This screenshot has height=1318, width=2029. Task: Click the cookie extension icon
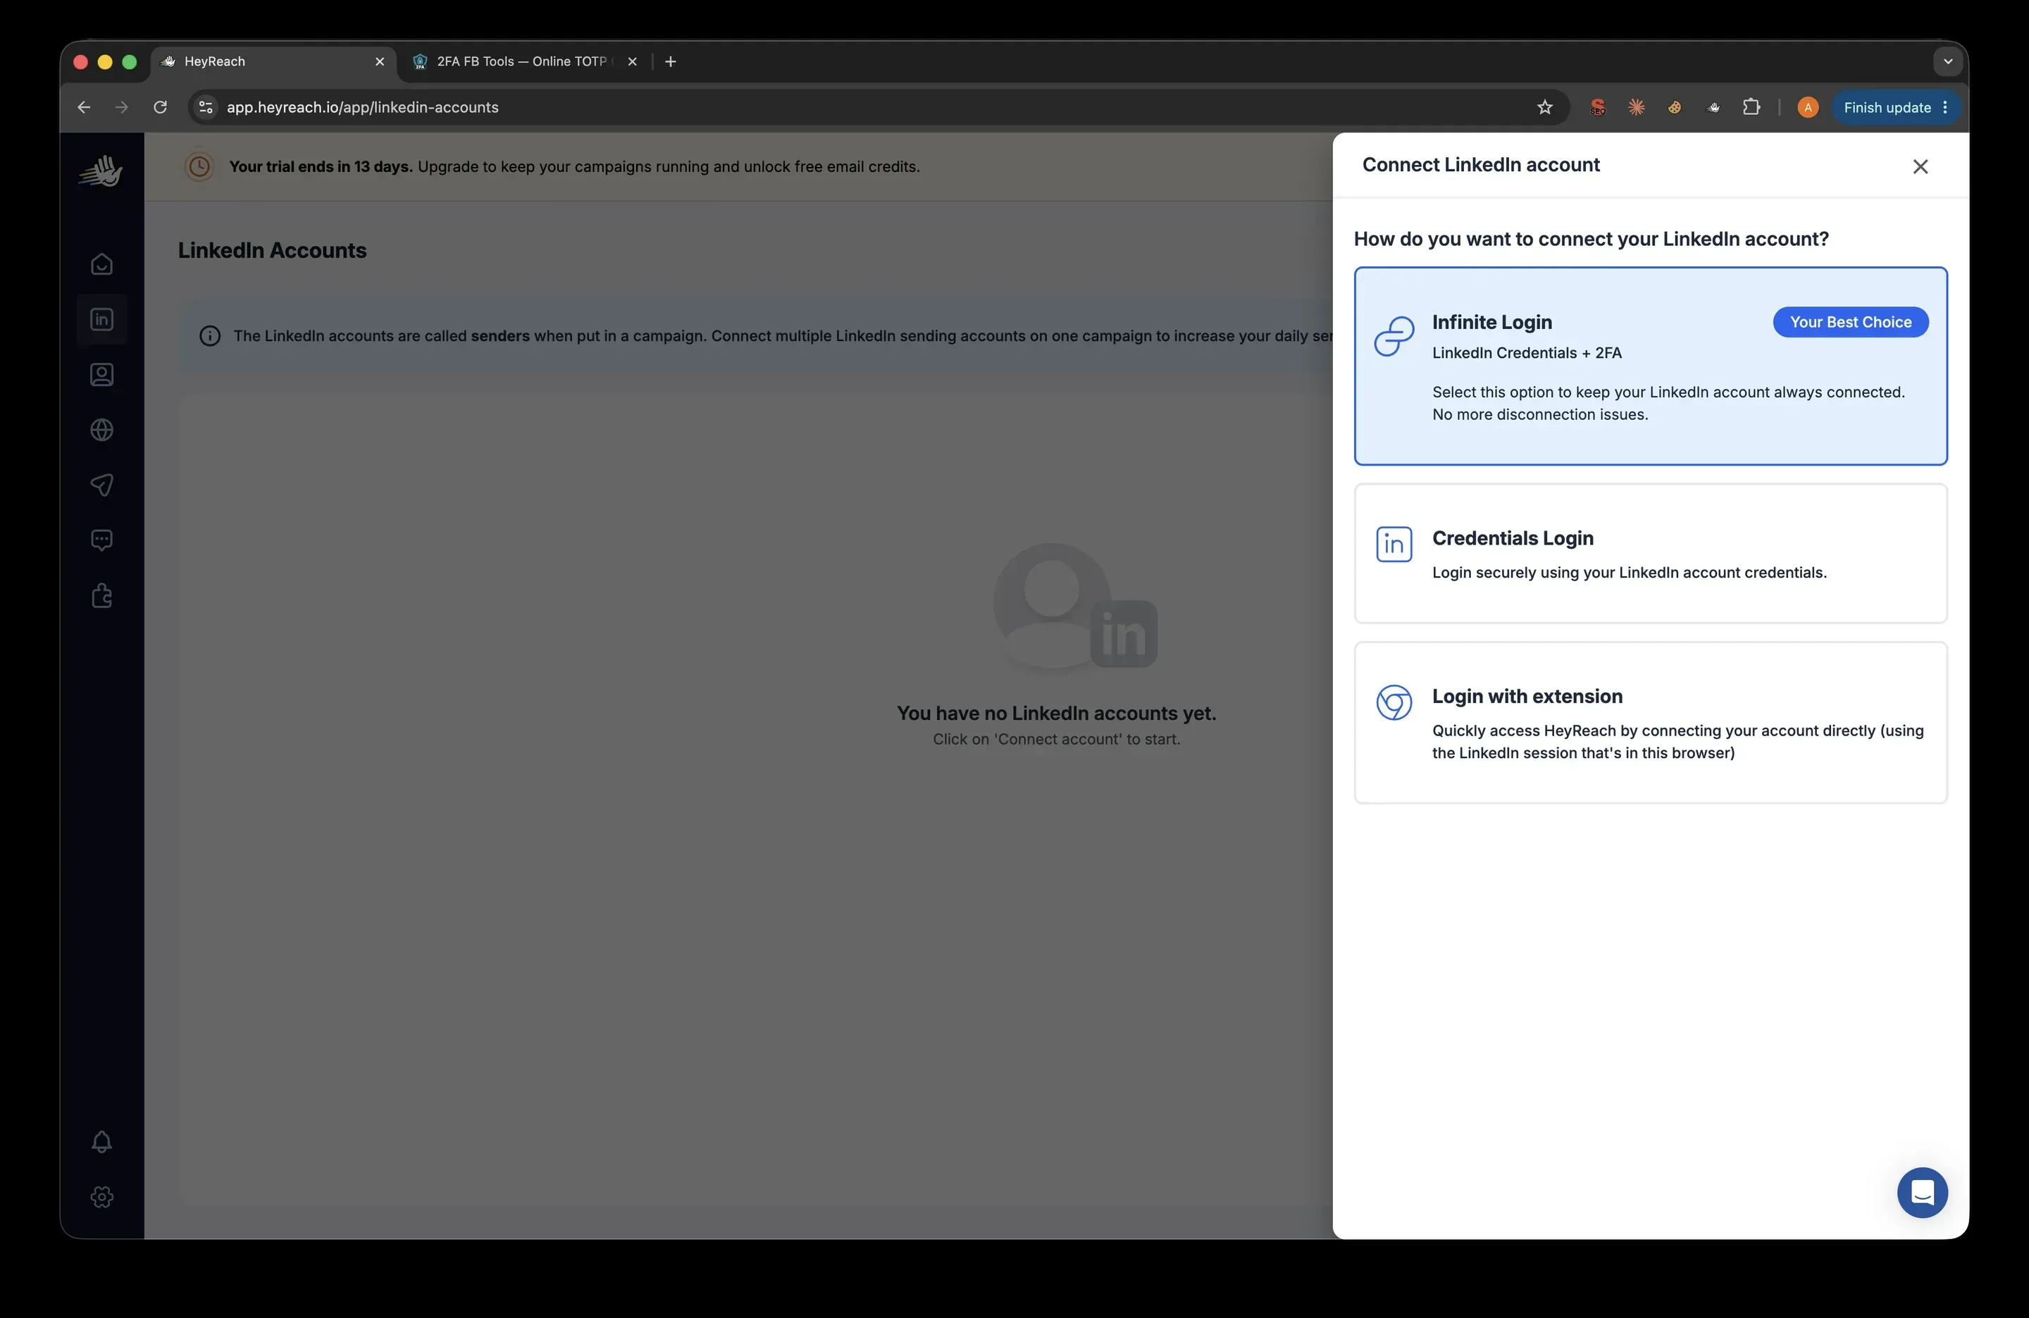[x=1675, y=107]
